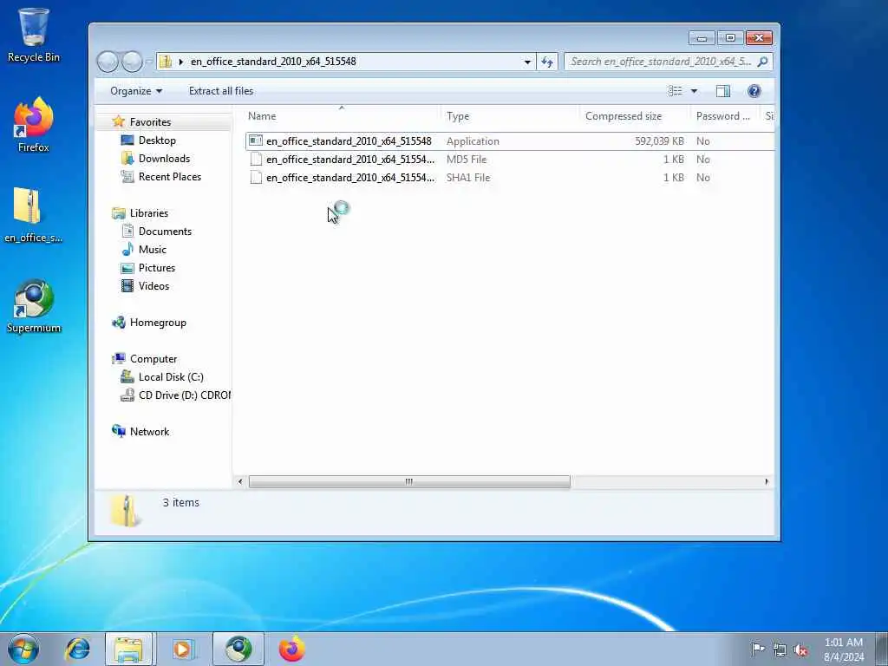
Task: Select the en_office_standard_2010_x64_515548 Application file
Action: point(510,141)
